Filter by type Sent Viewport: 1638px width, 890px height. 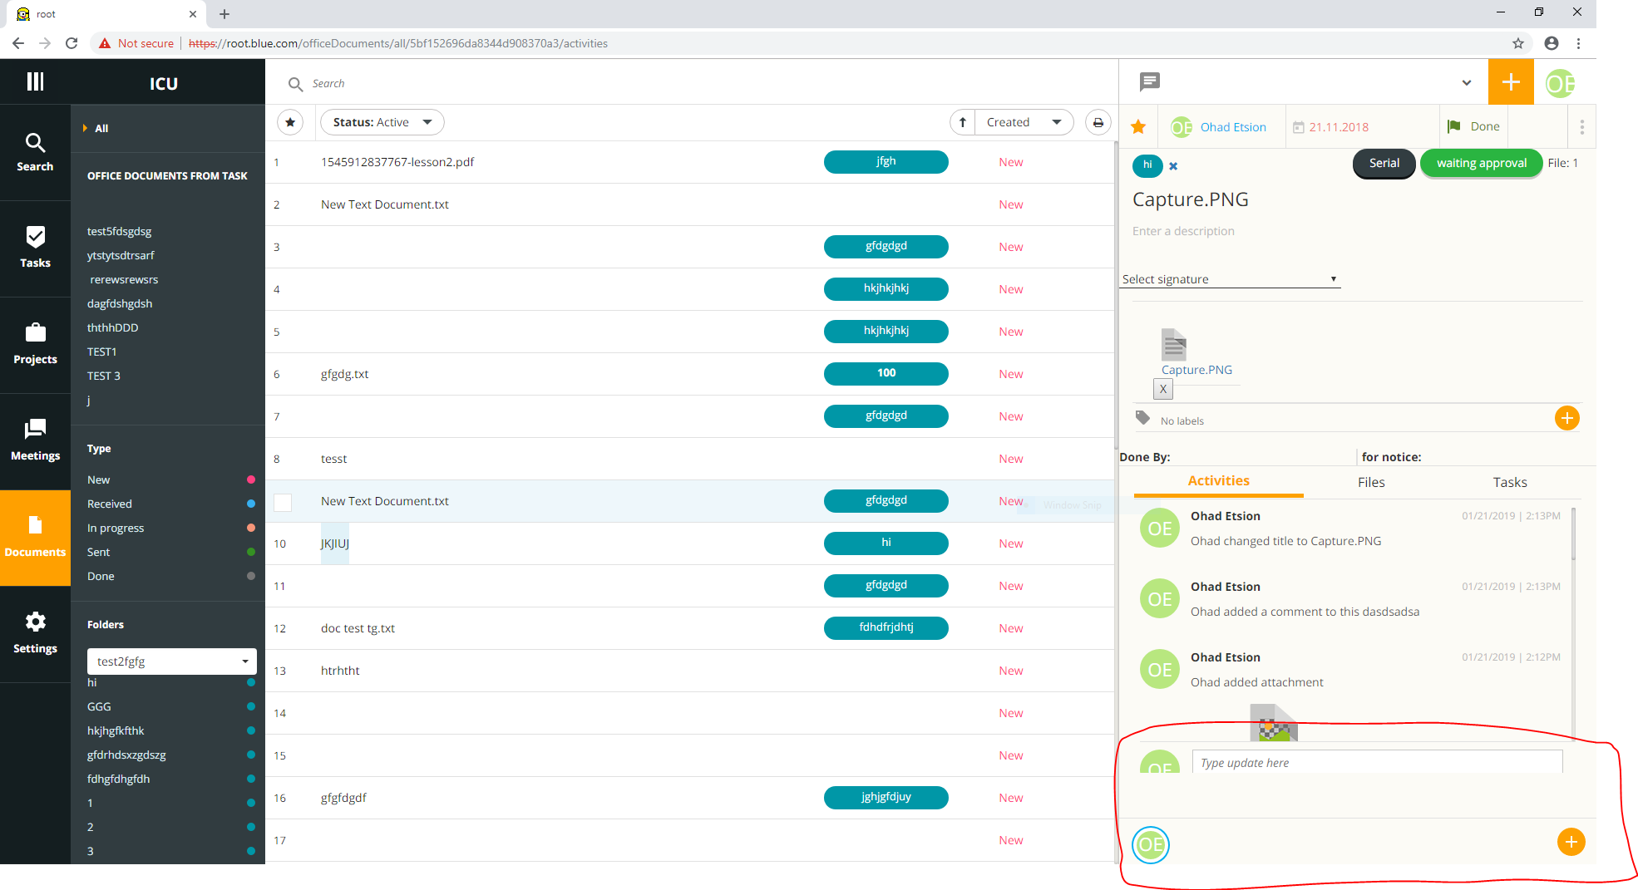coord(98,553)
